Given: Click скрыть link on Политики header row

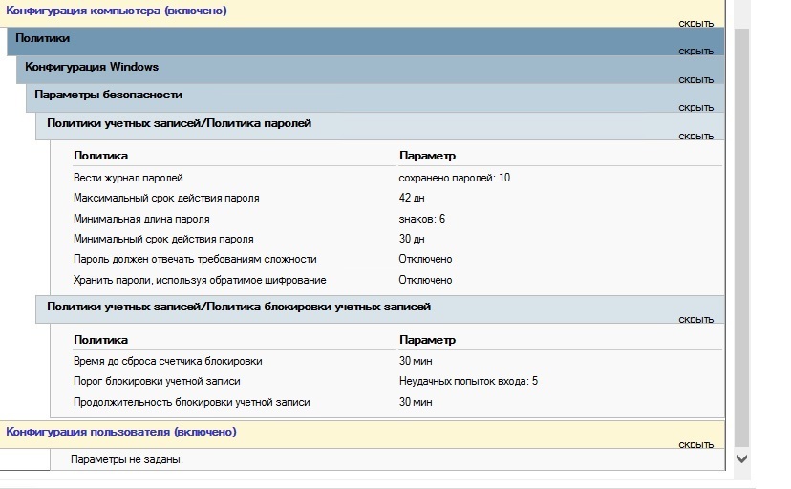Looking at the screenshot, I should pos(695,51).
